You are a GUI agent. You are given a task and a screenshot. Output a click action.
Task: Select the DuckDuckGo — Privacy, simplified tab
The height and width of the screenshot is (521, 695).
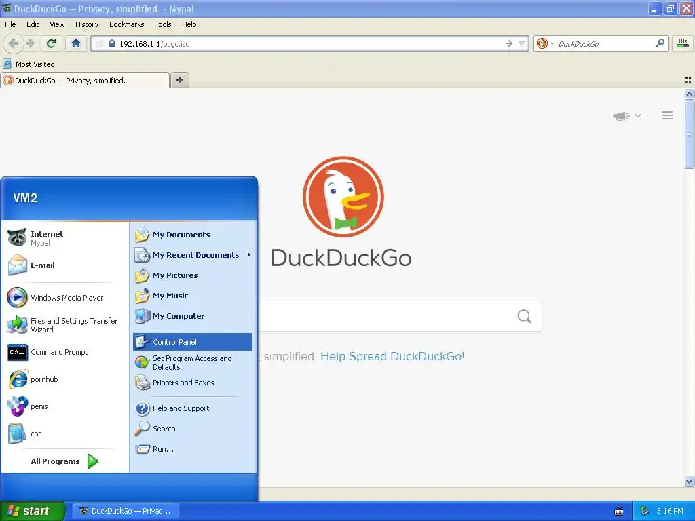[x=85, y=80]
